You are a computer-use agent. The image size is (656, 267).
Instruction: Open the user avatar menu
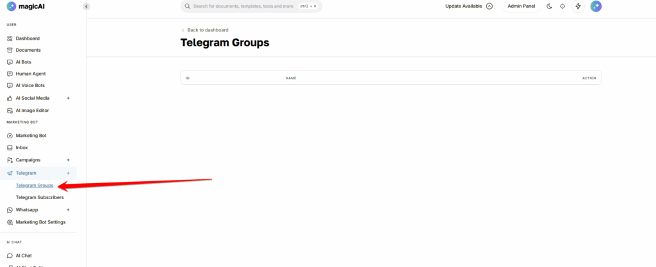(596, 6)
